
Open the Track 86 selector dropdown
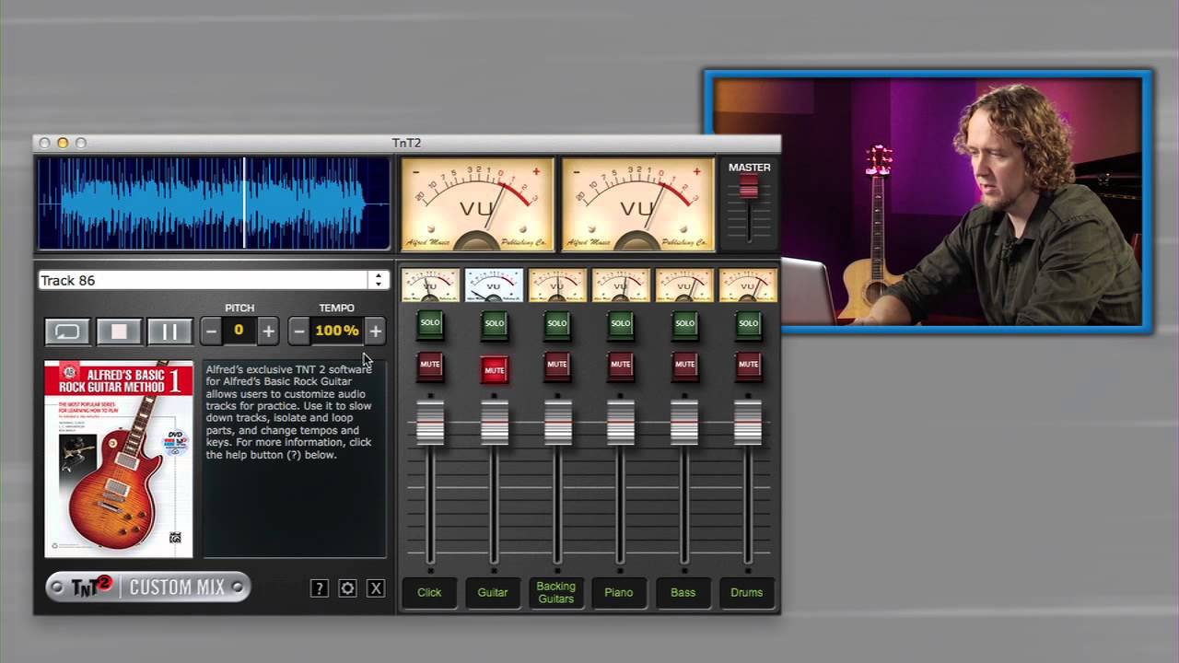pyautogui.click(x=214, y=280)
